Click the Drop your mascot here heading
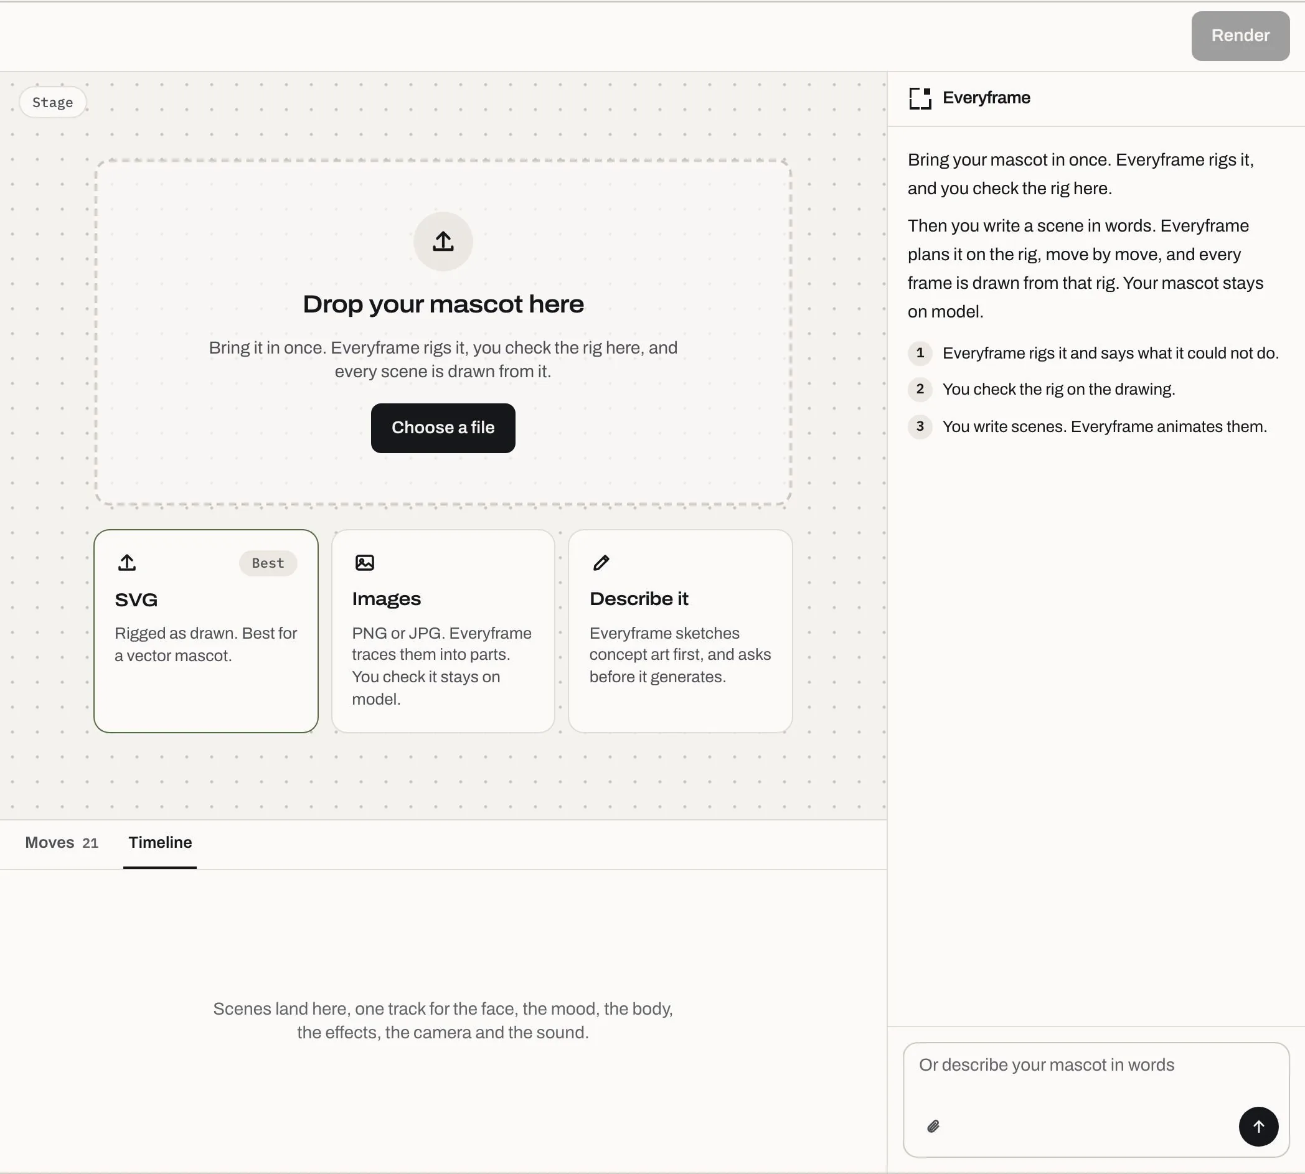The image size is (1305, 1174). (x=443, y=304)
